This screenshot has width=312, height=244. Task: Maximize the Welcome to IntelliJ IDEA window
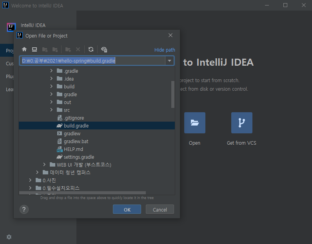285,5
